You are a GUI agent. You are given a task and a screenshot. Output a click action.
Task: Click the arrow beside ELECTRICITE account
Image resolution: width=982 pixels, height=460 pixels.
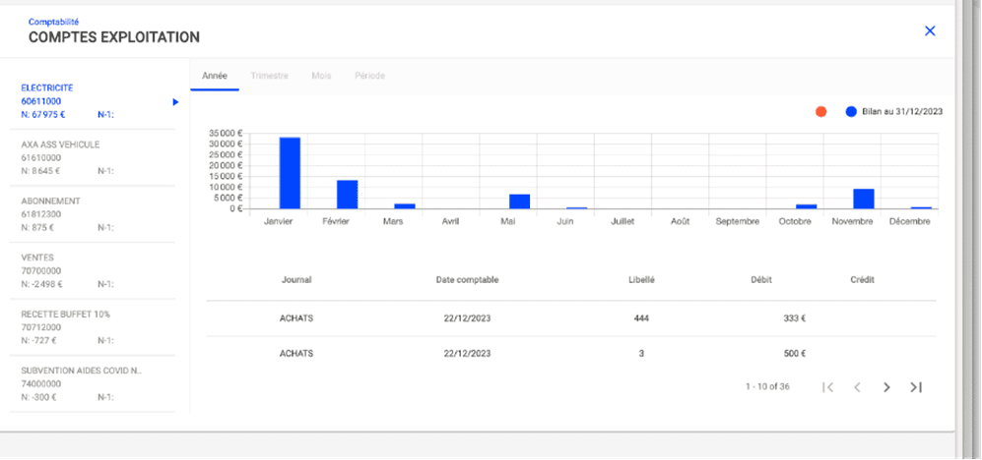(175, 101)
